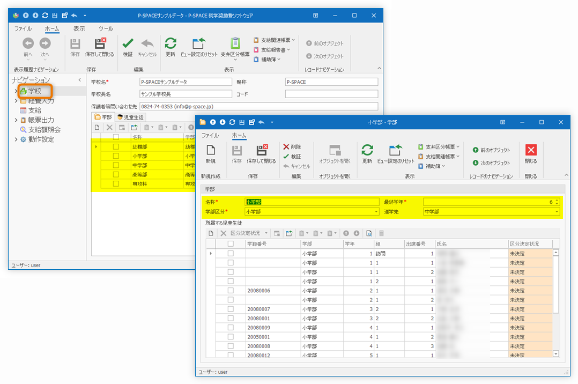The image size is (578, 384).
Task: Select ホーム tab in 小学部 window
Action: (x=239, y=135)
